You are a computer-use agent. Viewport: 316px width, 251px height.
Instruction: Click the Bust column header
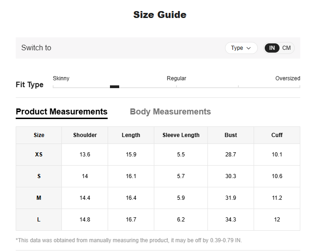[231, 135]
